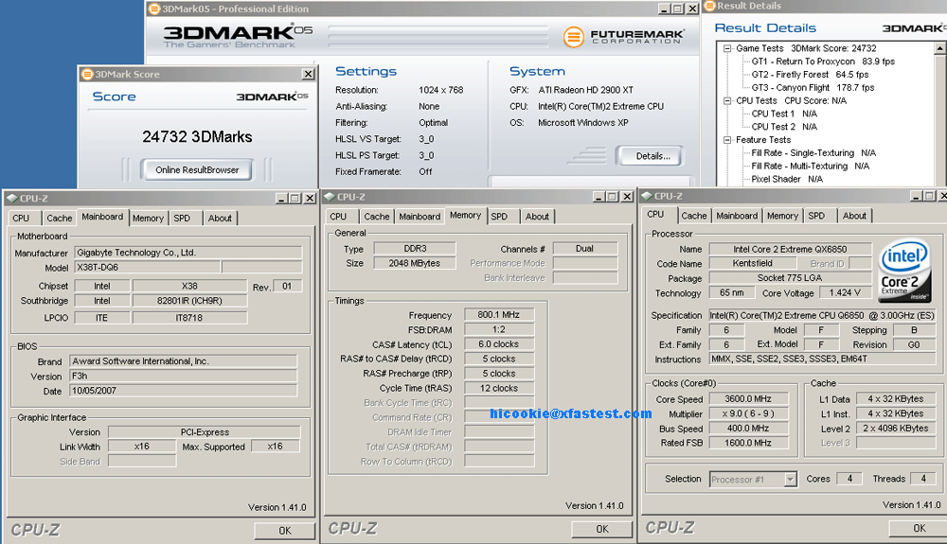Click the X38T-DQ6 model field
This screenshot has width=947, height=544.
pos(148,267)
